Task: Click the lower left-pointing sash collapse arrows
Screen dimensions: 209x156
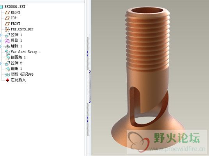Action: pos(88,119)
